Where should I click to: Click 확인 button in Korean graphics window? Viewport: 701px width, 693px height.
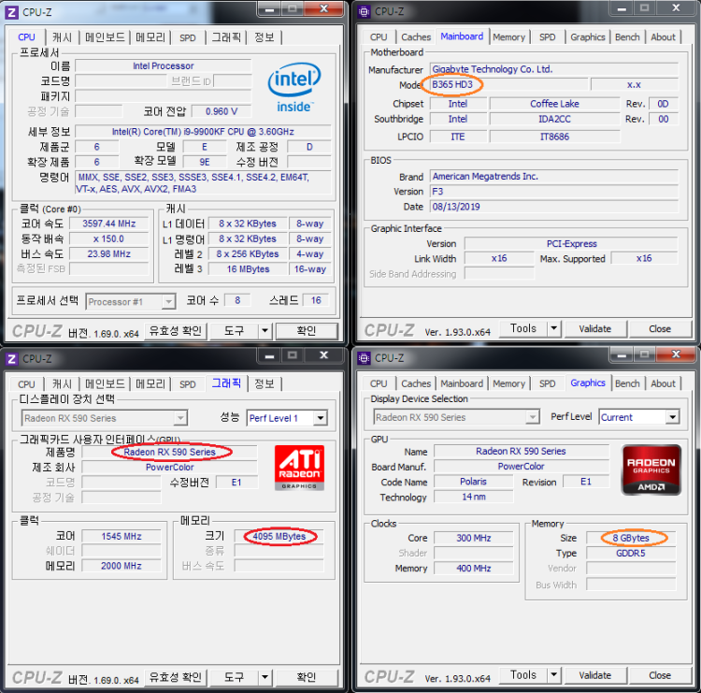307,677
